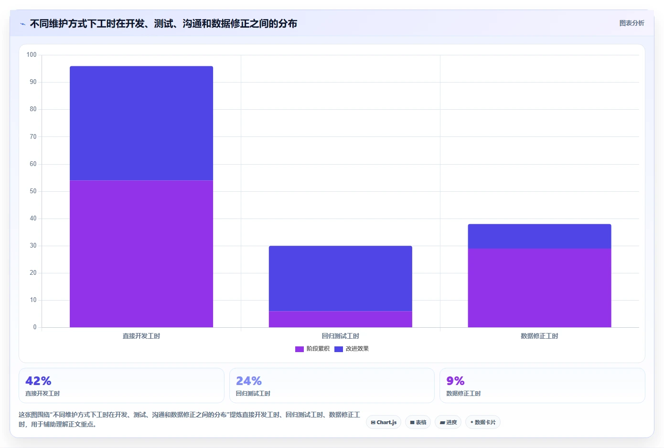
Task: Click the icon in the 表格 chip
Action: [412, 422]
